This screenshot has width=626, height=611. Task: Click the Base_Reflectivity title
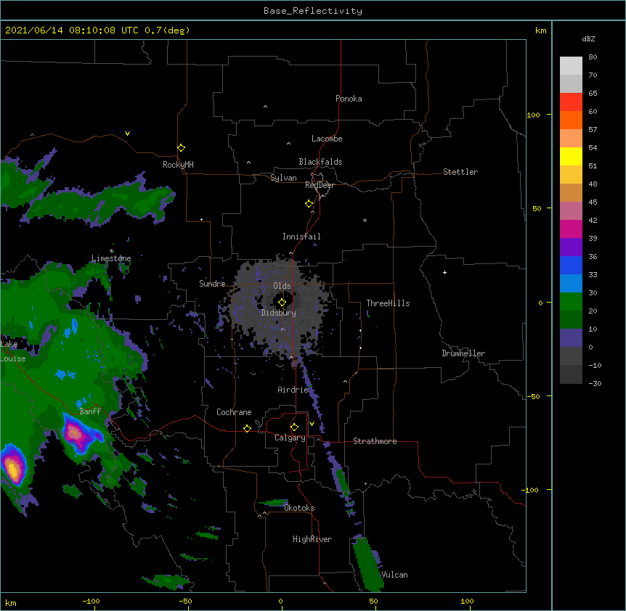[313, 11]
